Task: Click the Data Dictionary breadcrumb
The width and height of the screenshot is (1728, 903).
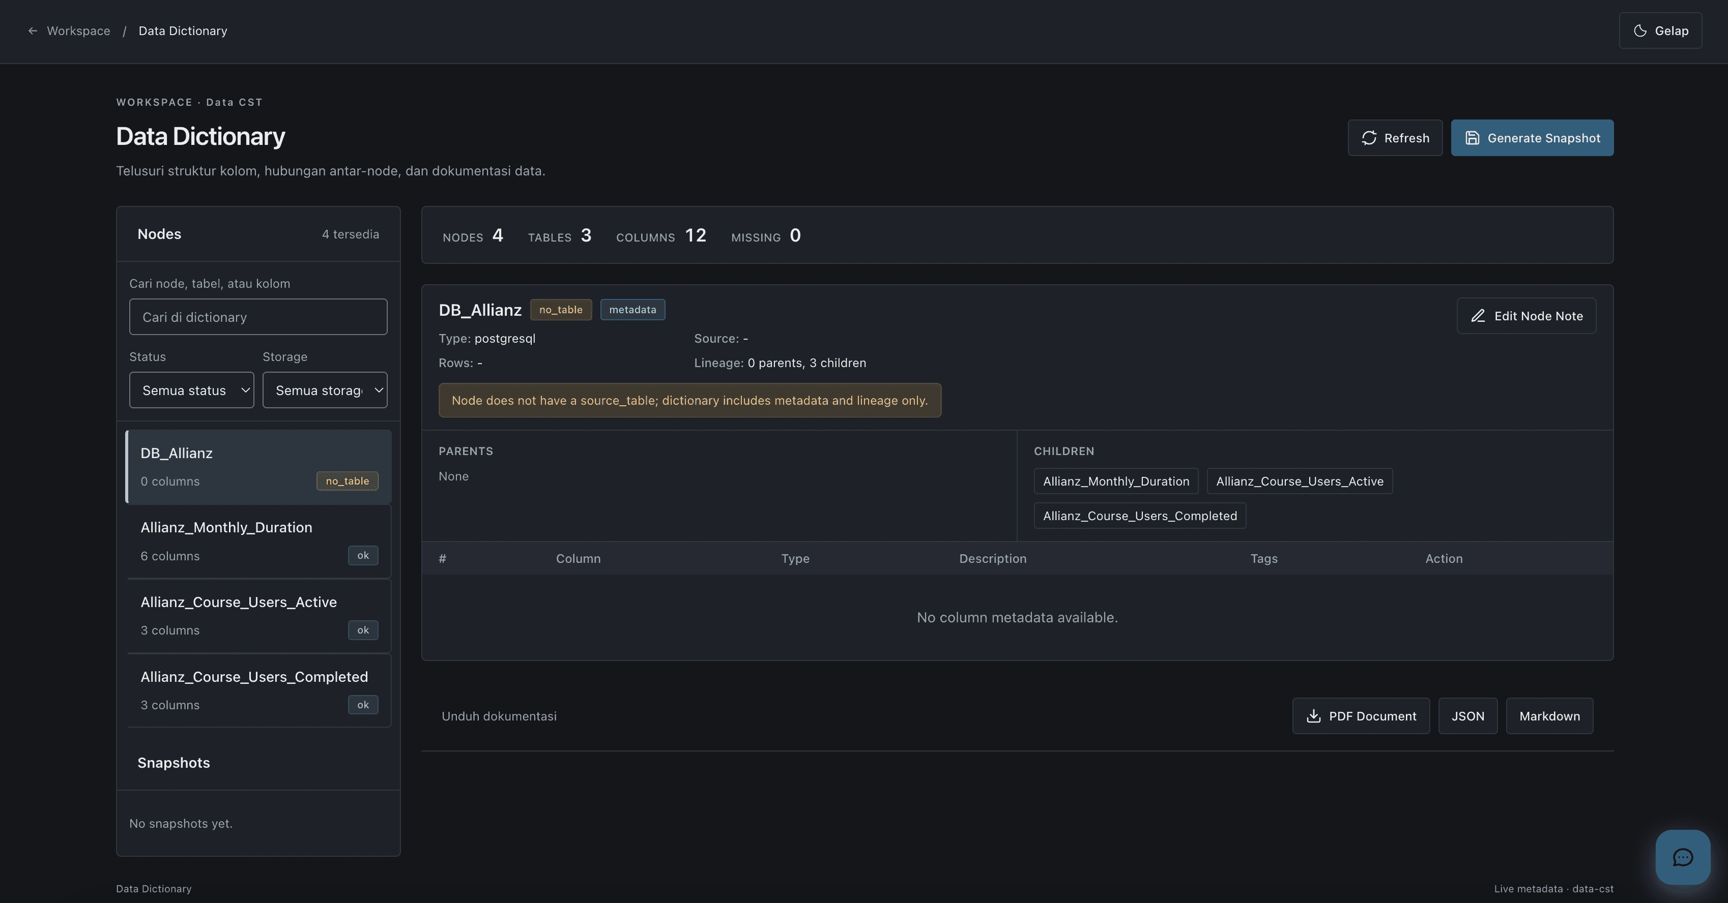Action: click(x=183, y=31)
